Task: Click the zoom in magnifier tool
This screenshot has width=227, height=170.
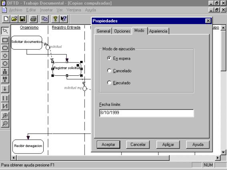Action: [5, 115]
